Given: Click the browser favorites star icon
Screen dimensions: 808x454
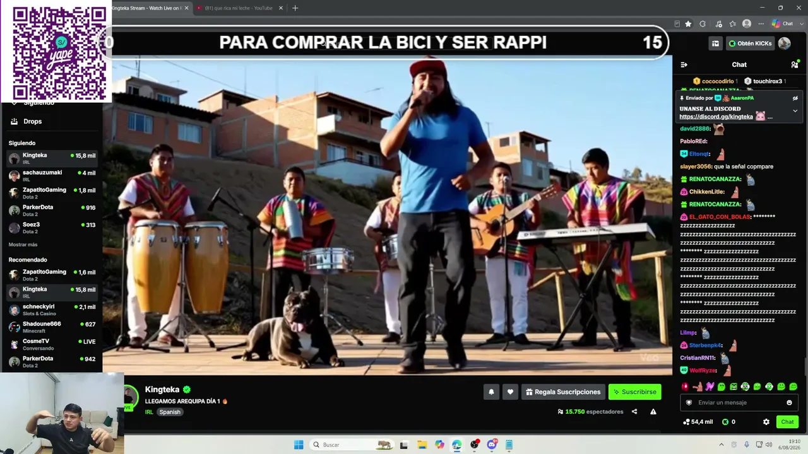Looking at the screenshot, I should point(688,24).
